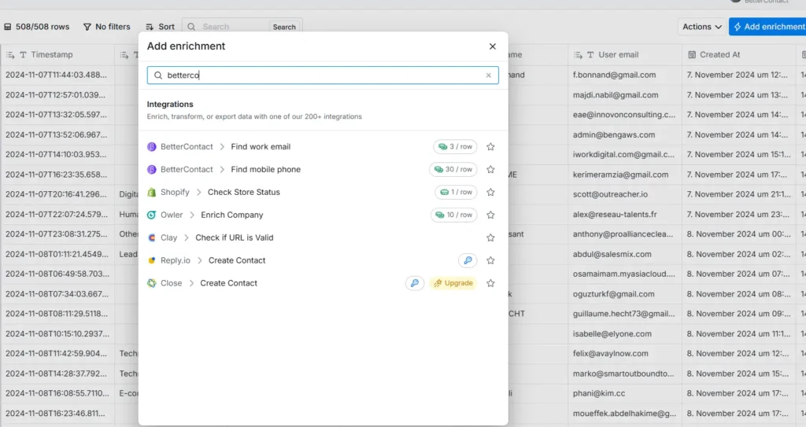The height and width of the screenshot is (427, 806).
Task: Favorite the BetterContact Find work email integration
Action: coord(490,147)
